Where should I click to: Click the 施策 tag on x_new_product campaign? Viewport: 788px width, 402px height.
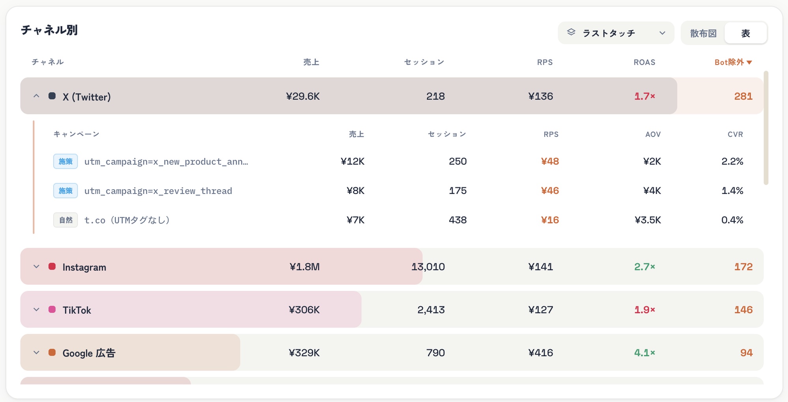65,161
